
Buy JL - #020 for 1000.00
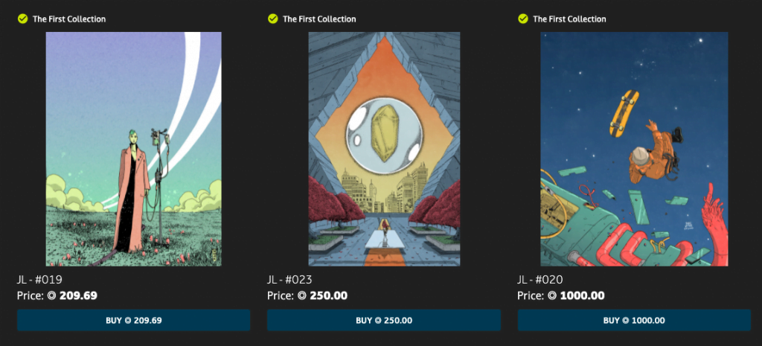(634, 320)
